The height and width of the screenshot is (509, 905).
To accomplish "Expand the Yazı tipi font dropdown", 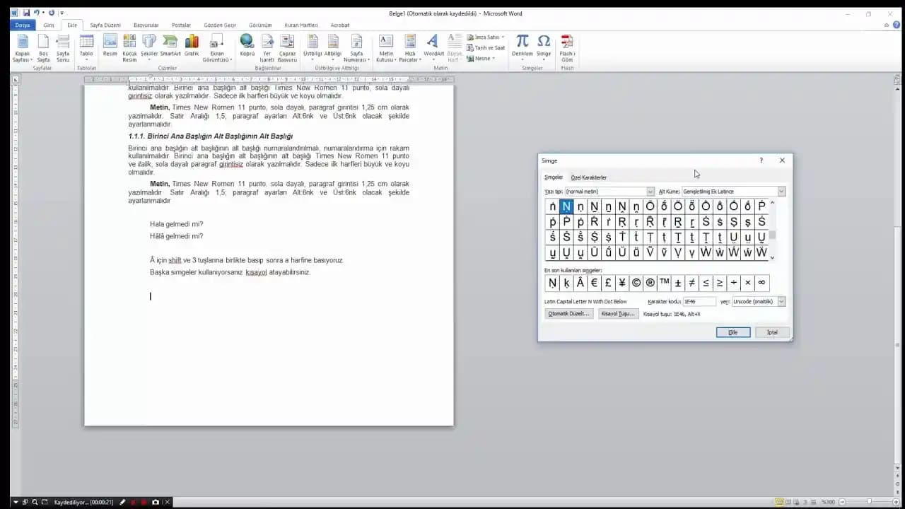I will (x=650, y=192).
